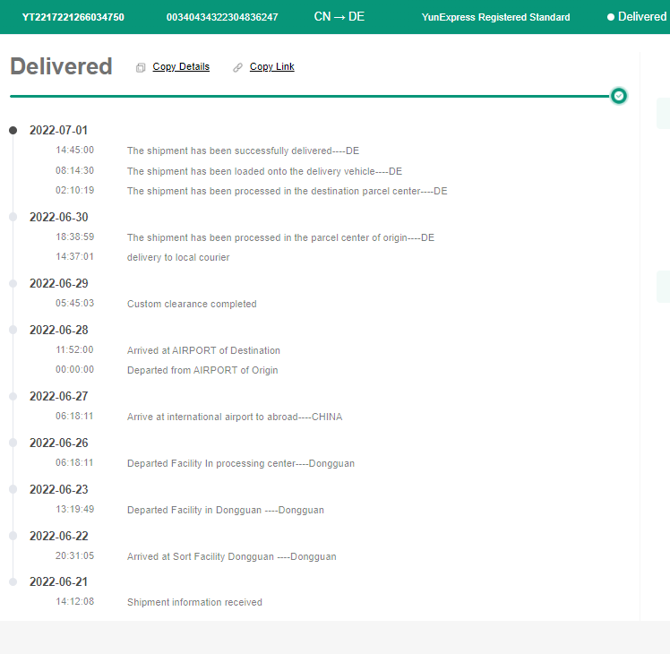This screenshot has height=654, width=670.
Task: Click the green checkmark at progress bar end
Action: click(618, 96)
